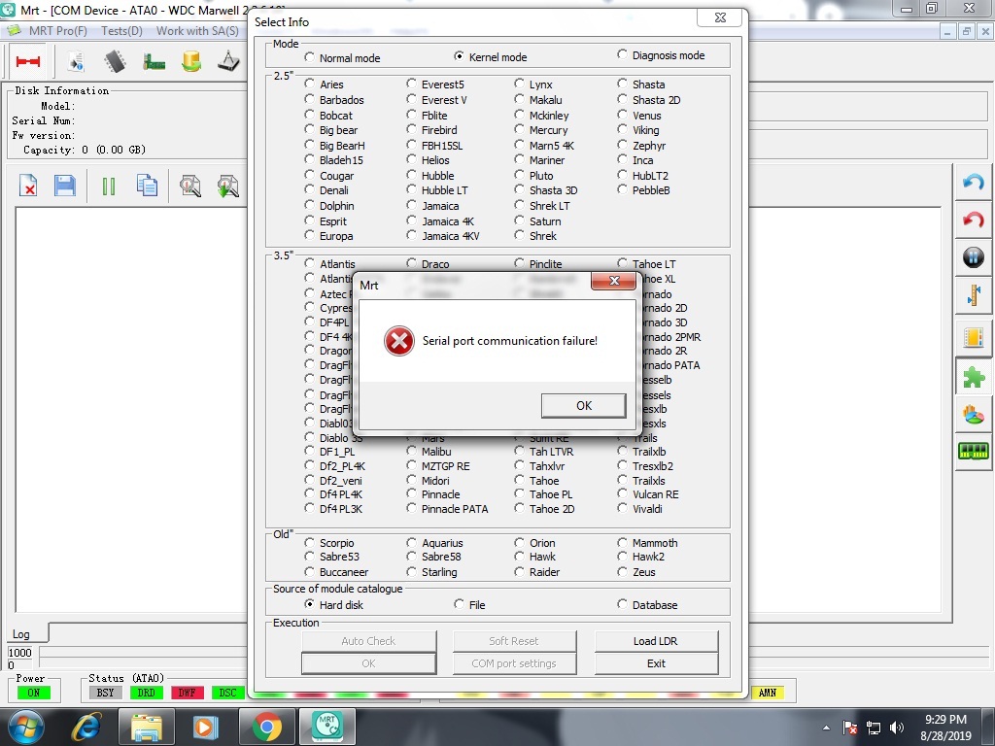This screenshot has width=995, height=746.
Task: Click the magnifier search log icon
Action: point(189,186)
